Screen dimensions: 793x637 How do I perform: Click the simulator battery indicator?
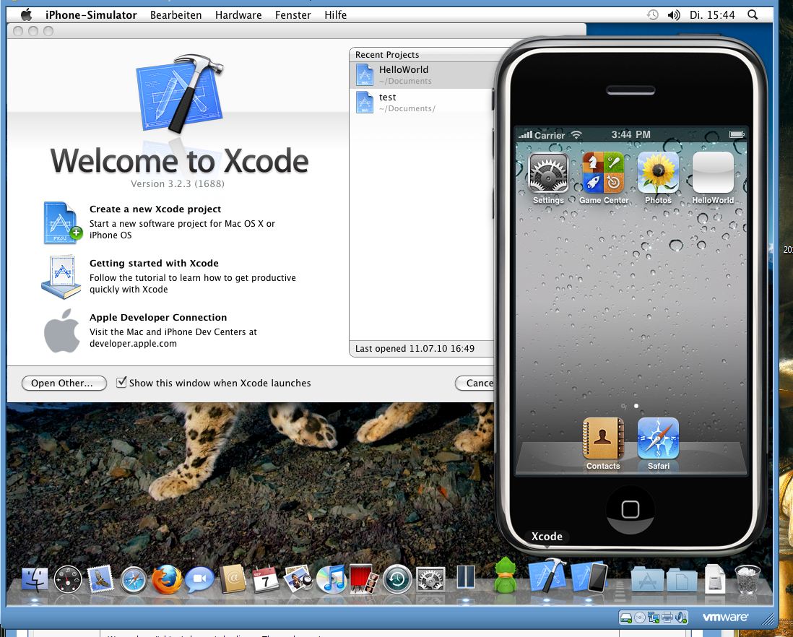(737, 134)
